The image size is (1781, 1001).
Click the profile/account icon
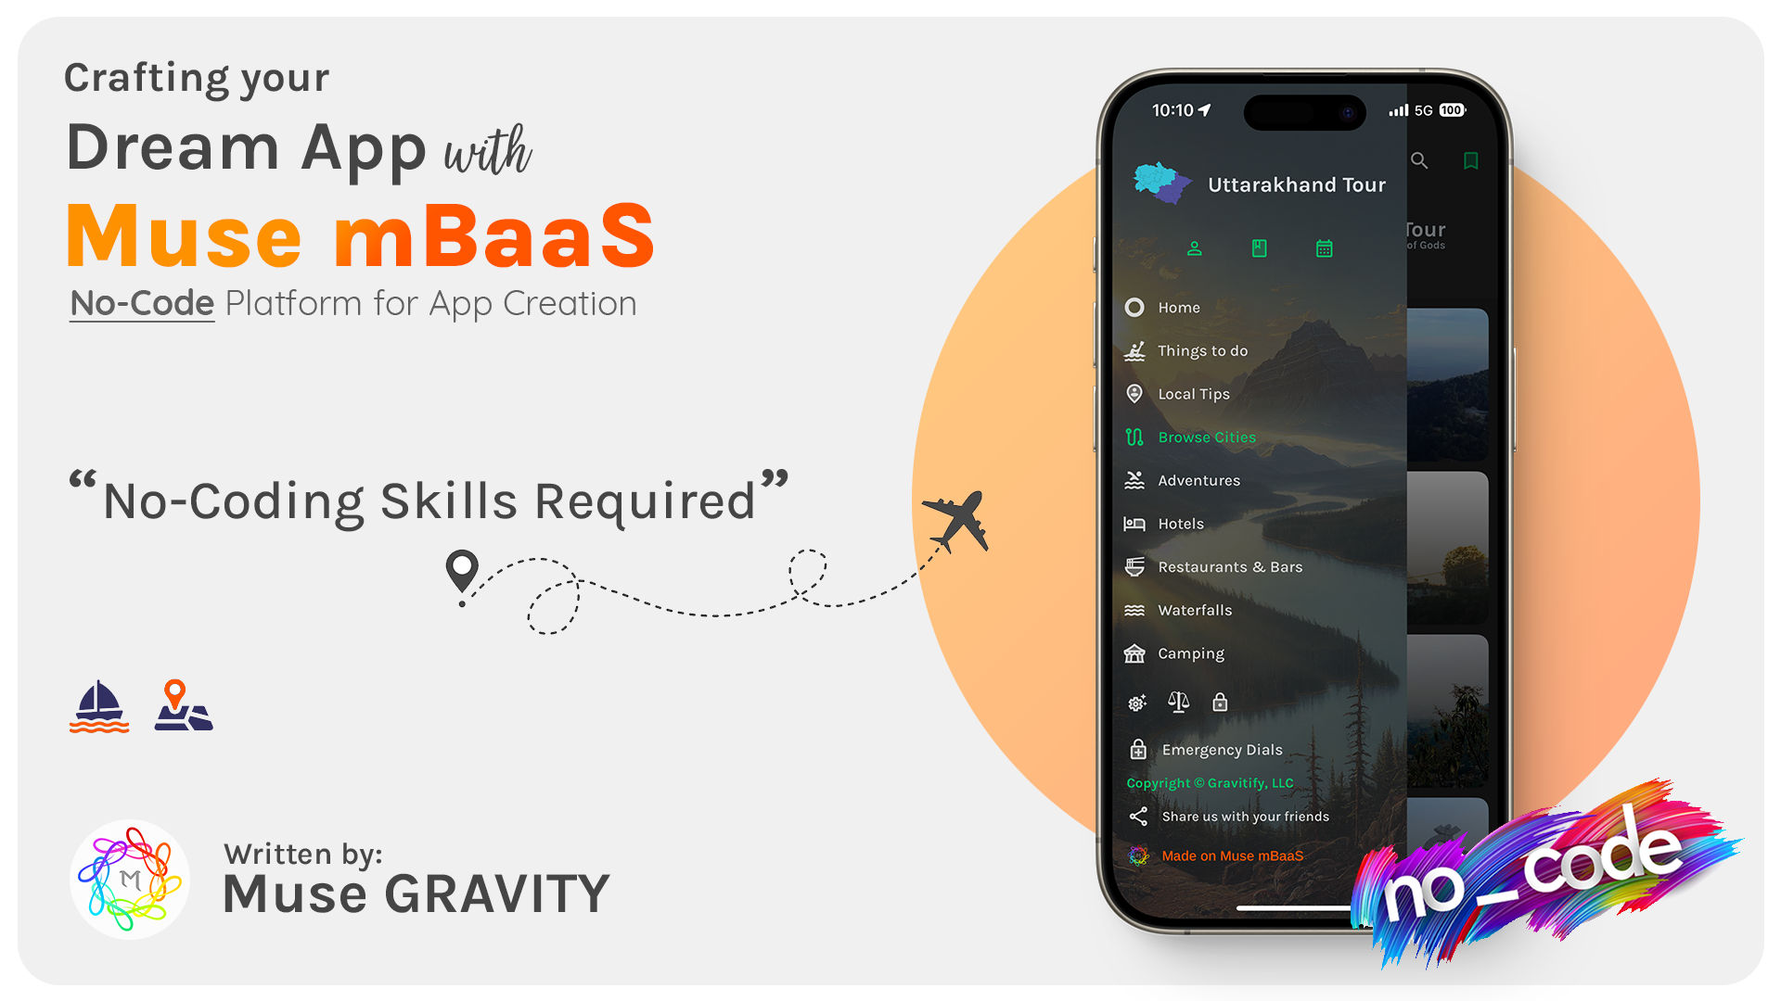click(1193, 248)
